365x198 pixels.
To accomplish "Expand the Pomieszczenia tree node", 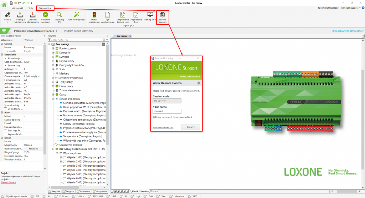I will coord(53,48).
